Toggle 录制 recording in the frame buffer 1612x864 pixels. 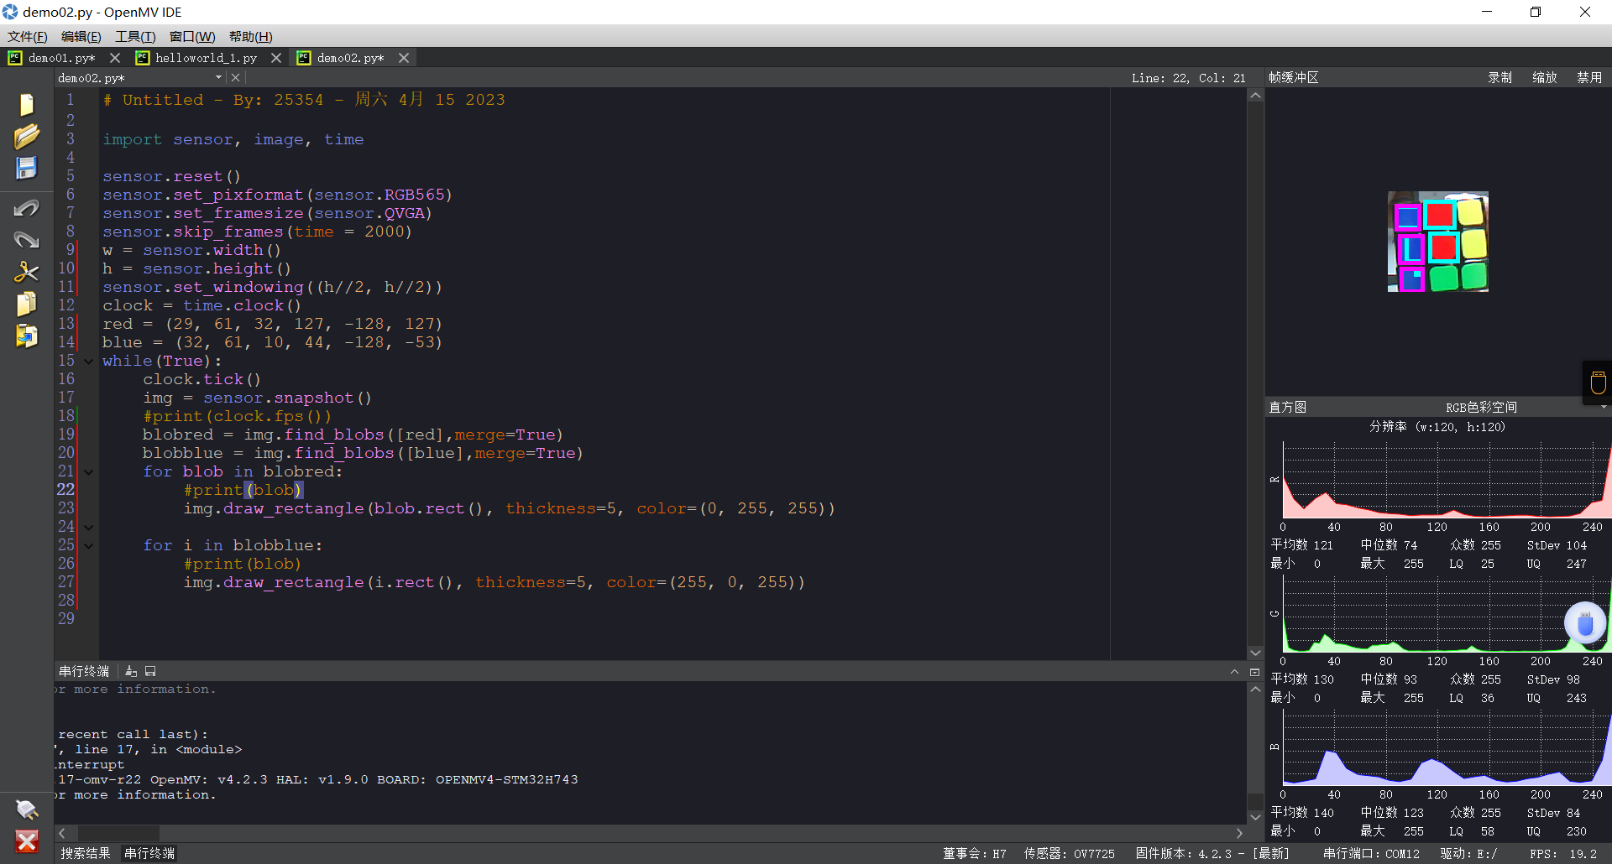pyautogui.click(x=1499, y=77)
